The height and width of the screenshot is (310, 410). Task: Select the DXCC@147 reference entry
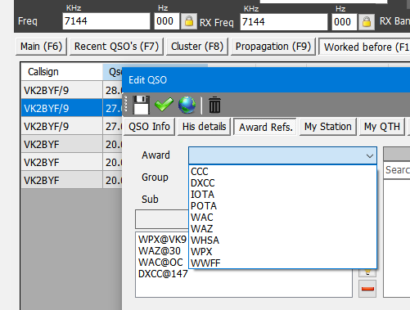tap(163, 274)
